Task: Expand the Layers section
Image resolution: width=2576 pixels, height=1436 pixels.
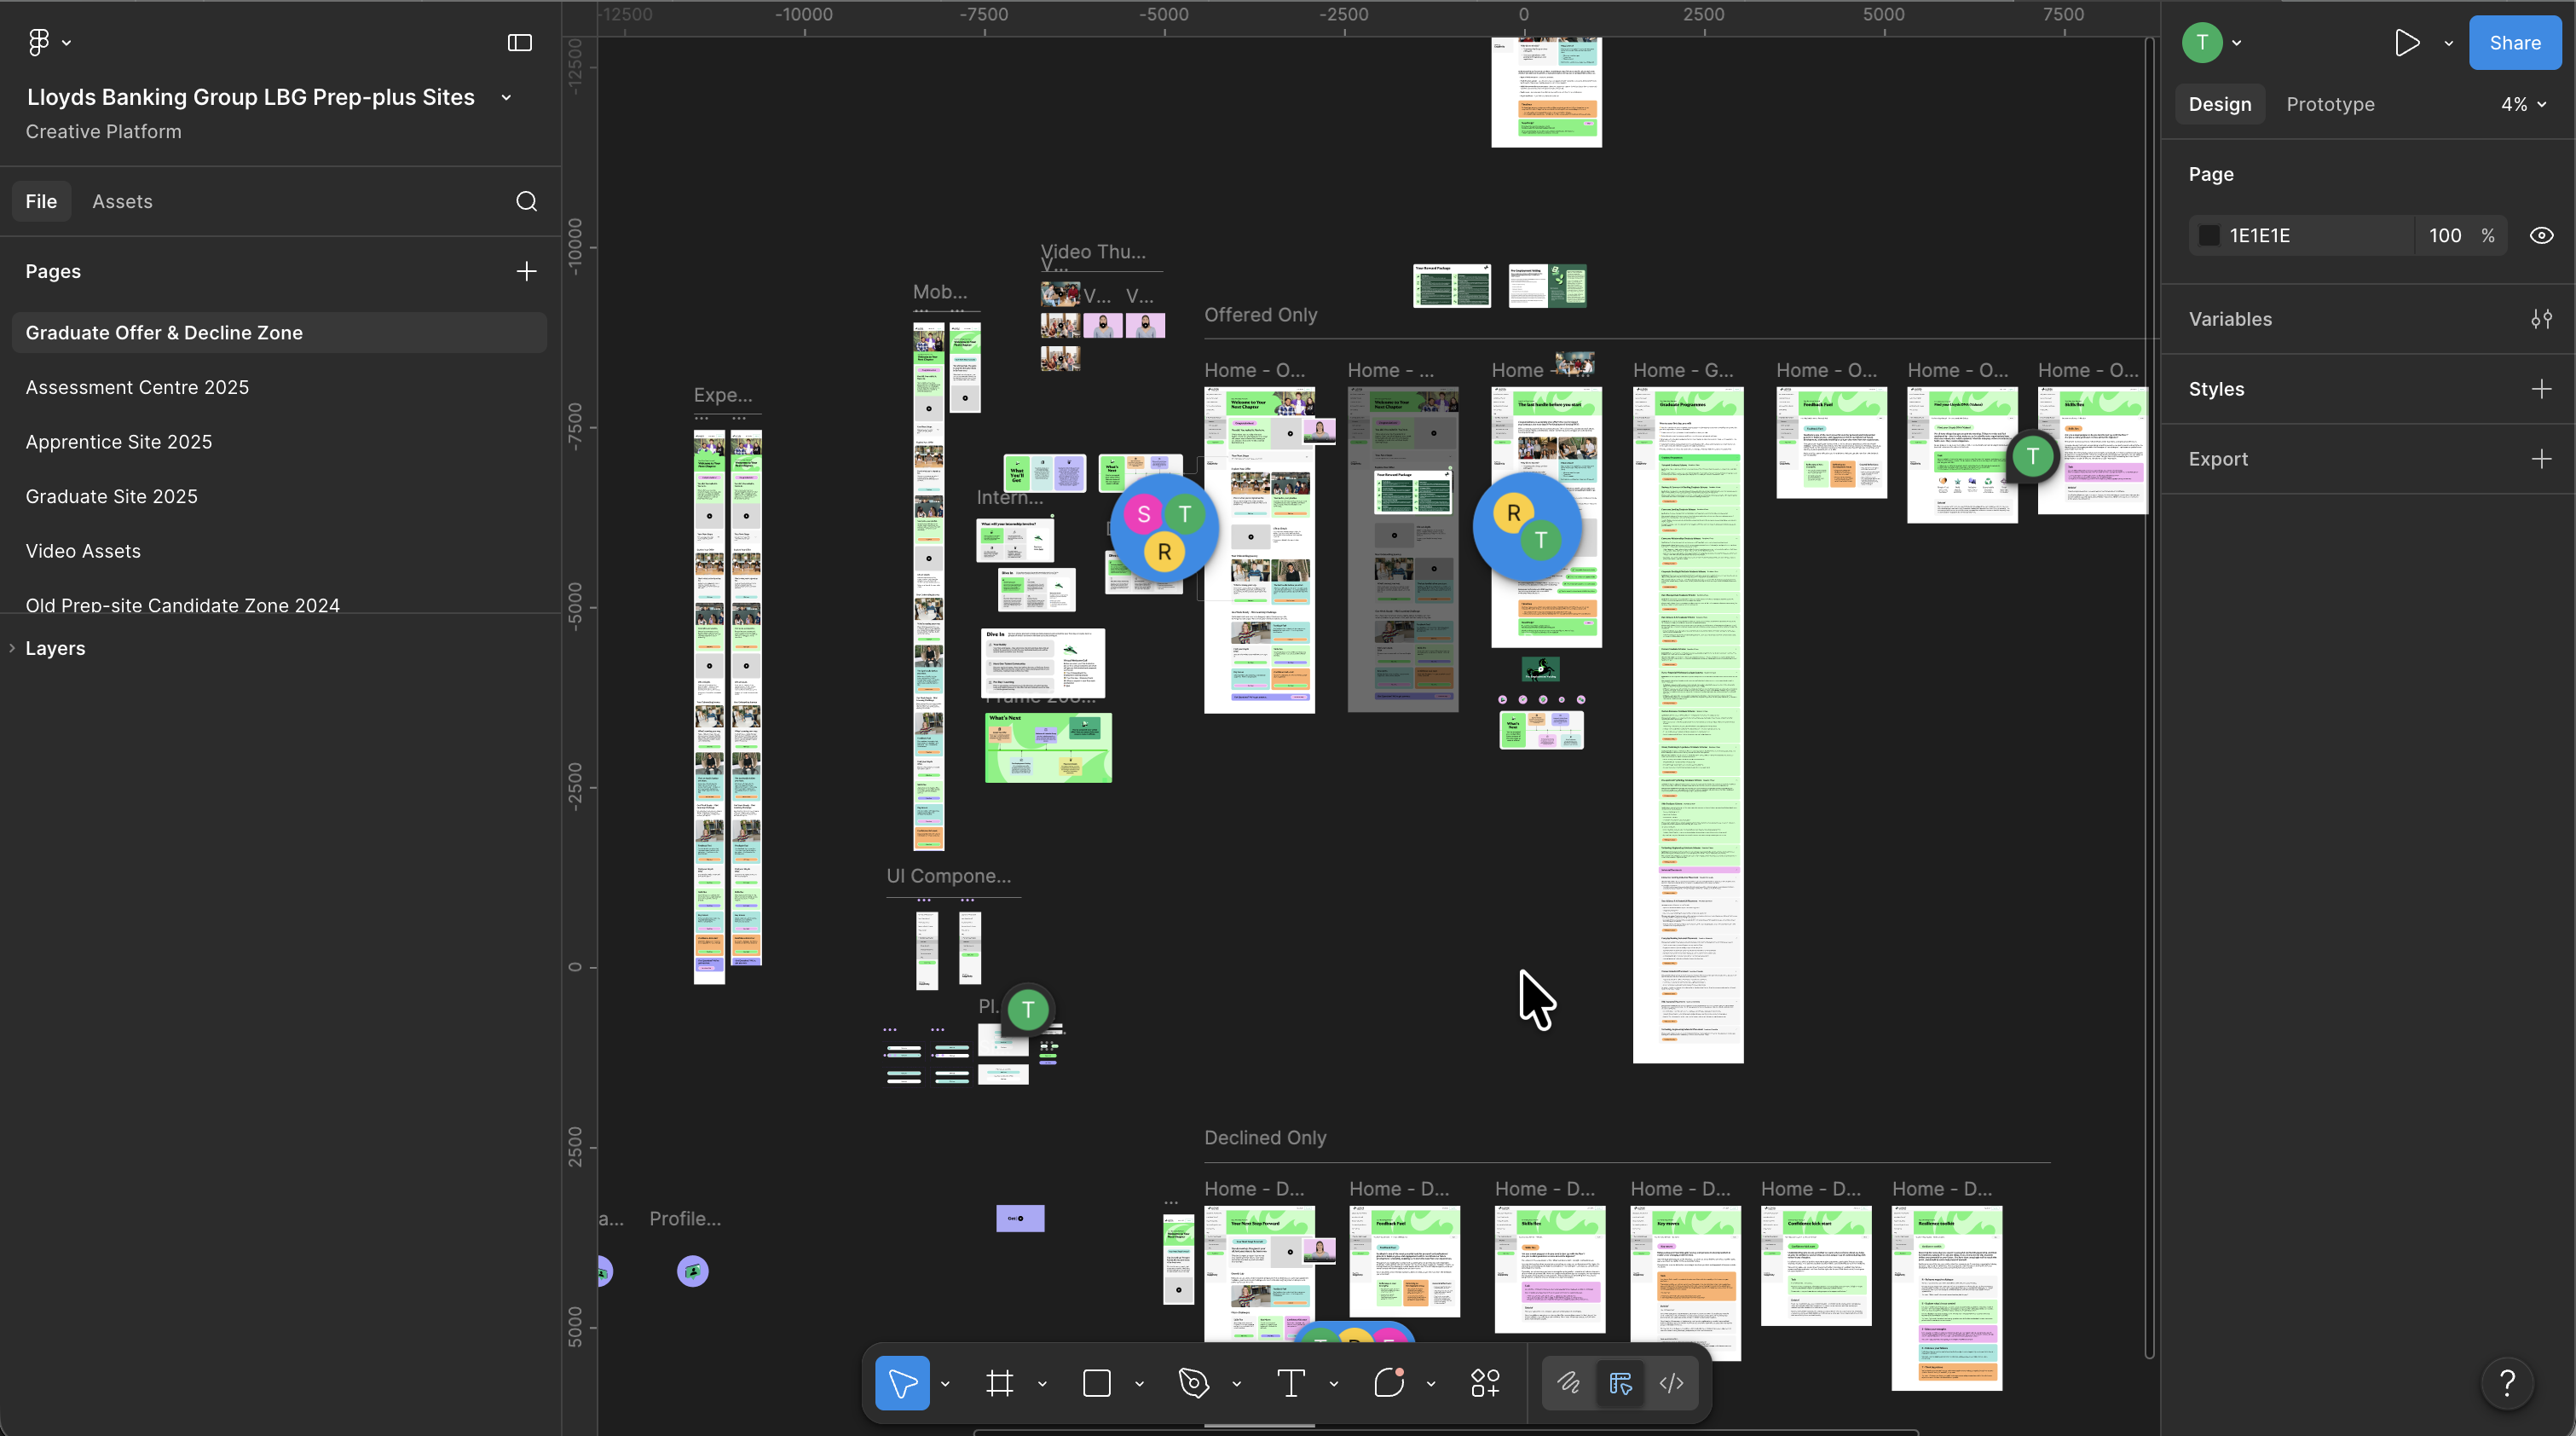Action: click(x=55, y=648)
